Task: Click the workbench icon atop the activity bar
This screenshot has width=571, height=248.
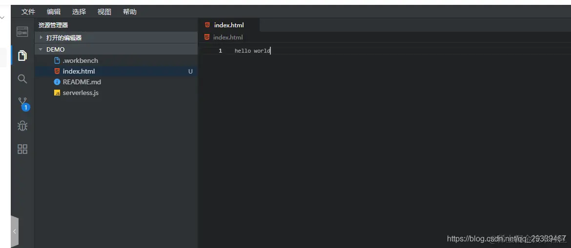Action: pos(22,32)
